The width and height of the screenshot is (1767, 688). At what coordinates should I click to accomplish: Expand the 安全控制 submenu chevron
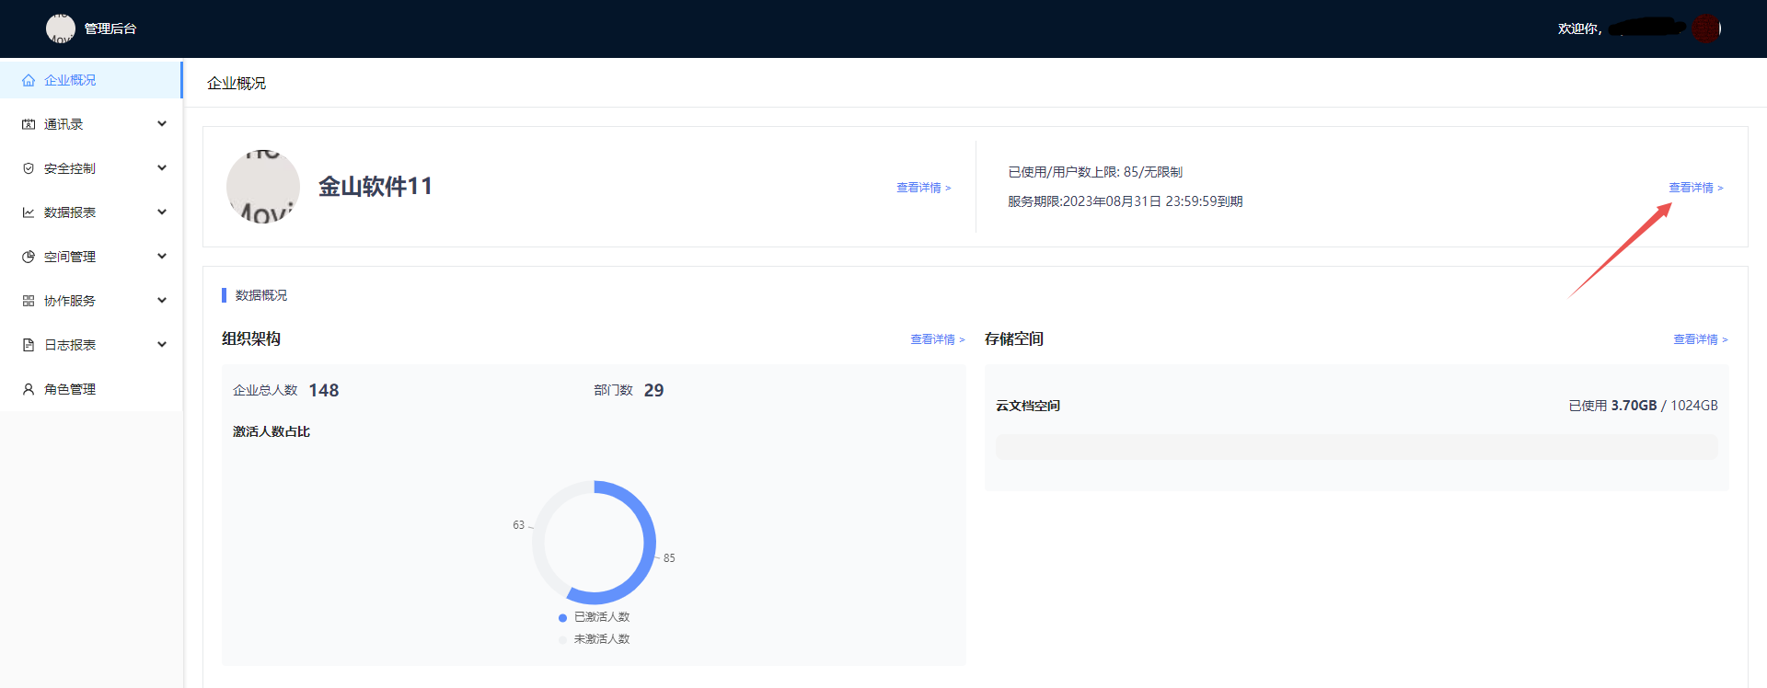point(162,168)
